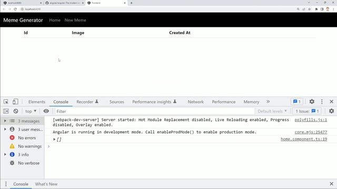Click the Id column header
This screenshot has height=189, width=337.
click(x=26, y=33)
